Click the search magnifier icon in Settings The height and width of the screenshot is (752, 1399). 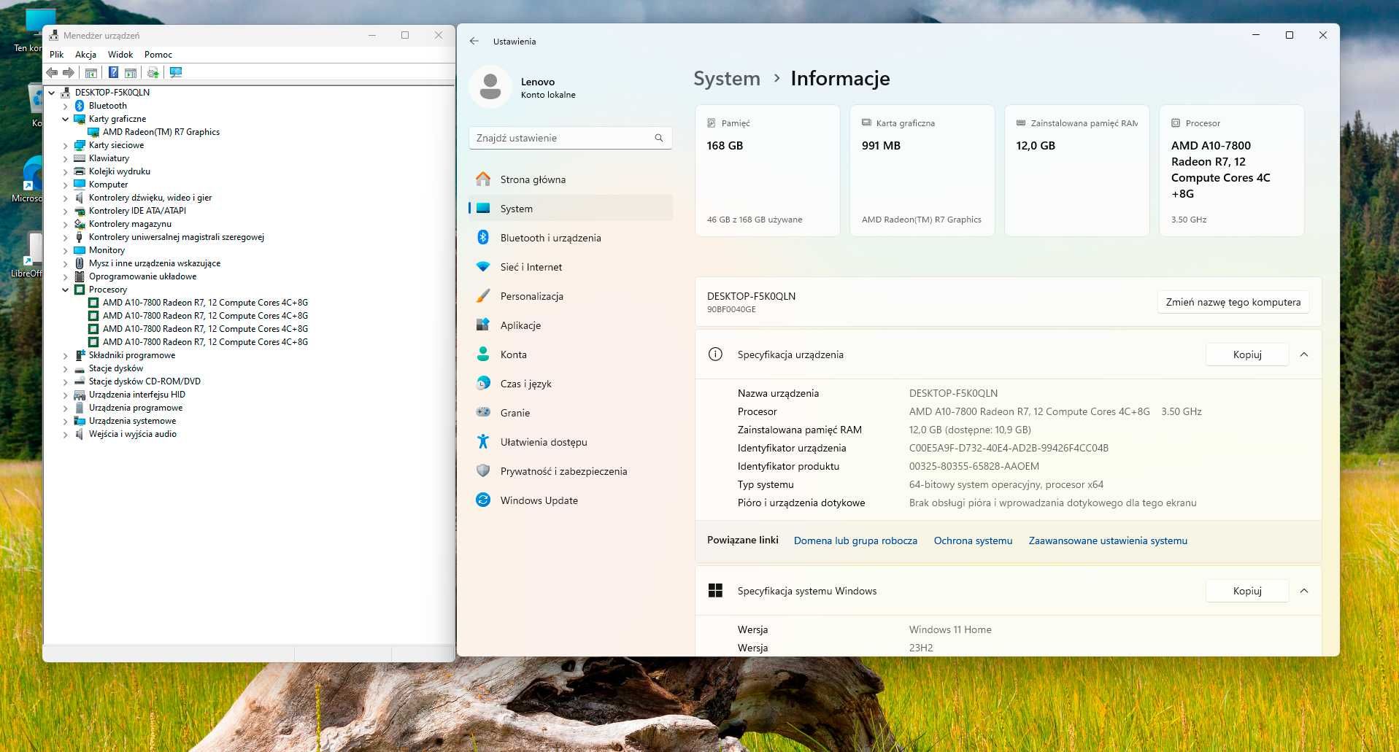coord(659,138)
